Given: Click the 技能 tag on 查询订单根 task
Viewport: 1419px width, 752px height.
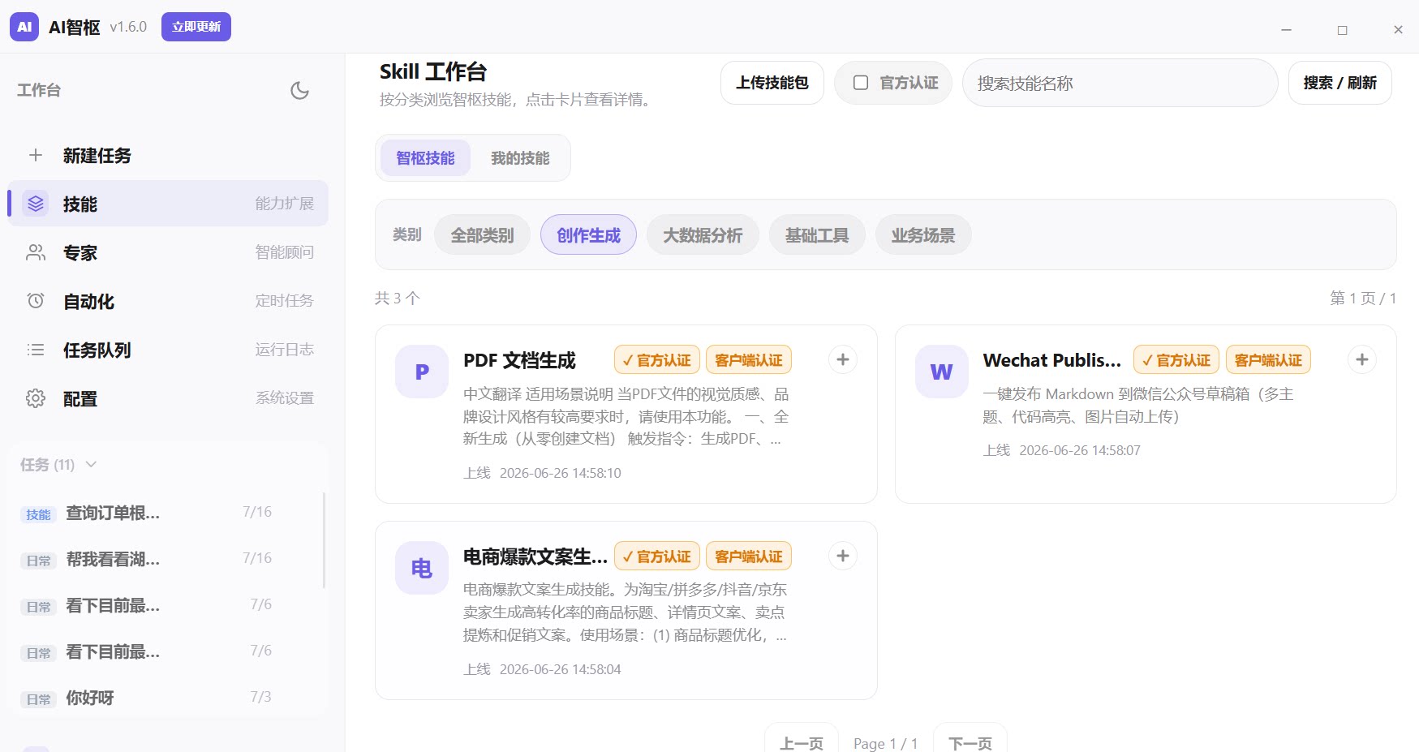Looking at the screenshot, I should 38,514.
